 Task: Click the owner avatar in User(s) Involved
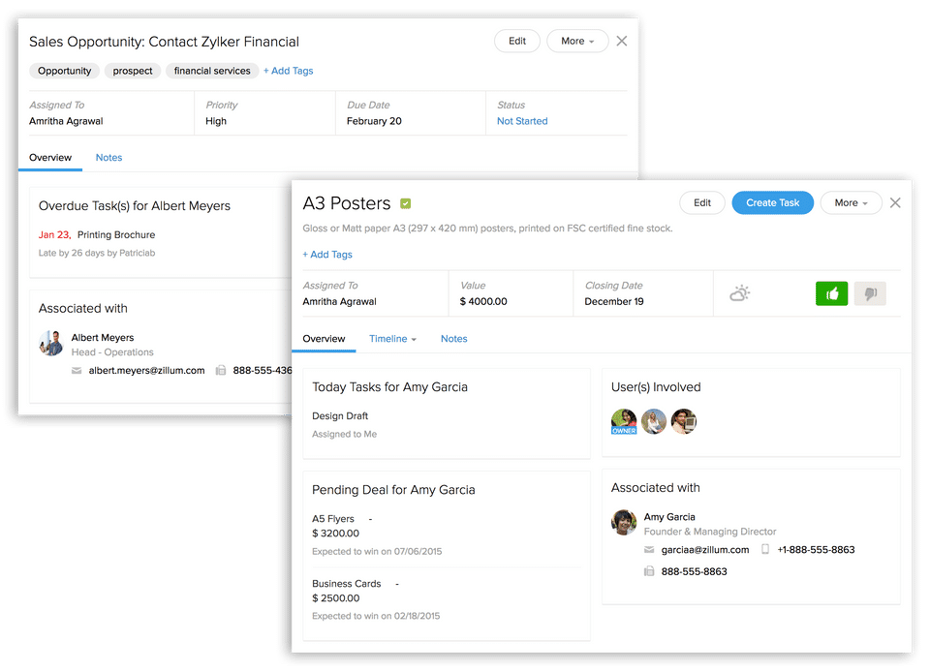pyautogui.click(x=624, y=421)
